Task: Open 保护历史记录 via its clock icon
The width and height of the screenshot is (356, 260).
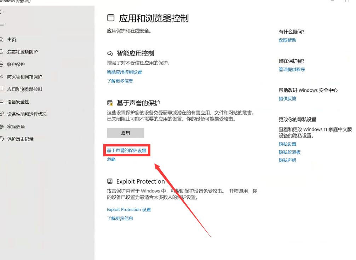Action: pos(2,139)
